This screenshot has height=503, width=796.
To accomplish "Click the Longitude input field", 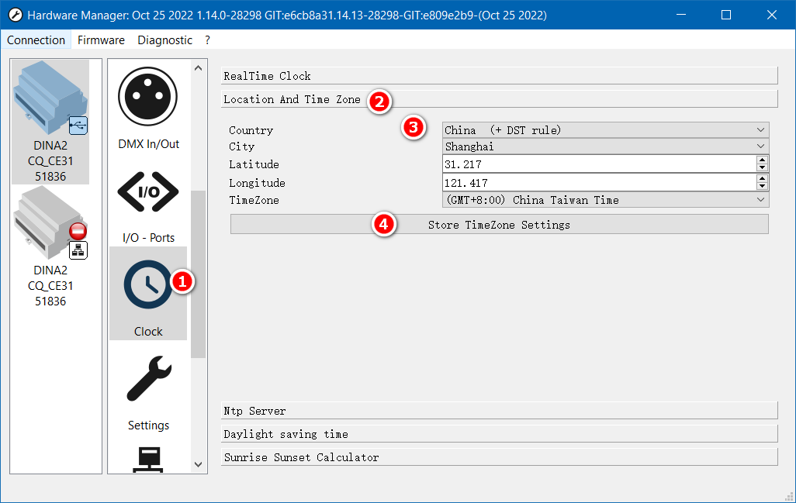I will point(597,183).
